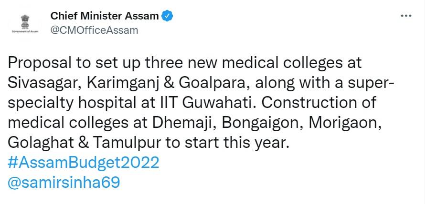Open the tweet's three-dot more options menu
Screen dimensions: 426x204
pos(405,16)
